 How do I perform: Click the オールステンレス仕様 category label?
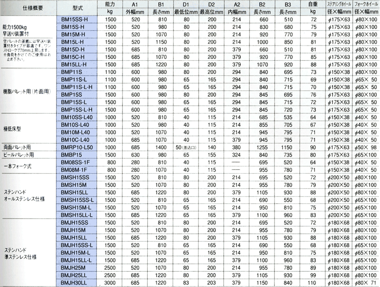point(24,199)
